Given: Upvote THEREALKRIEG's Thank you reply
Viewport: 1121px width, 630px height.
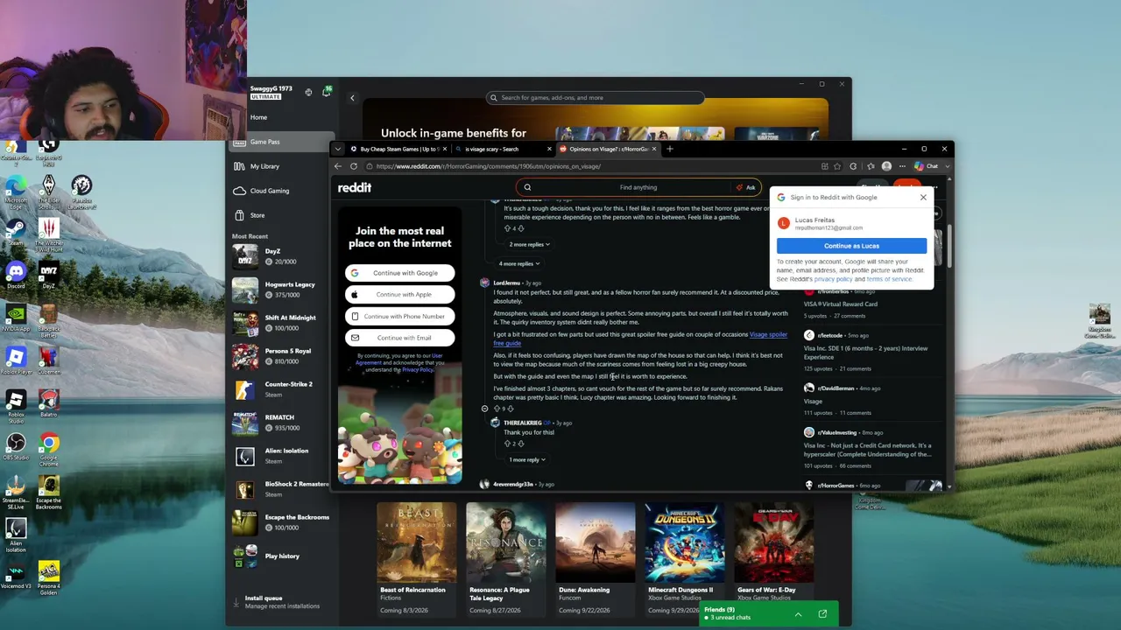Looking at the screenshot, I should coord(507,444).
